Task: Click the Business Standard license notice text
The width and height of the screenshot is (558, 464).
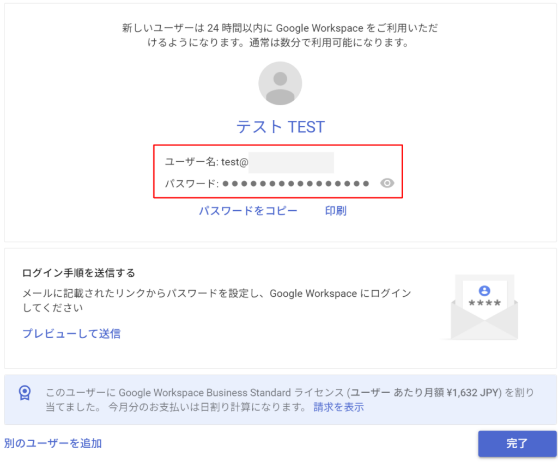Action: pos(218,393)
